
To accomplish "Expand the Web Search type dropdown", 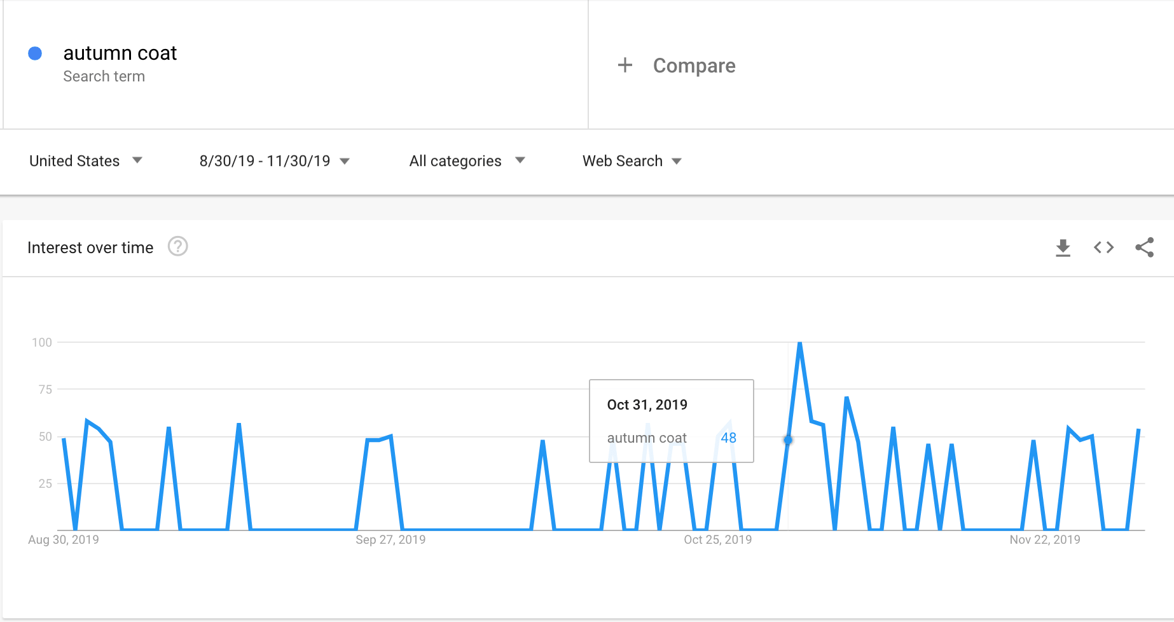I will [632, 161].
